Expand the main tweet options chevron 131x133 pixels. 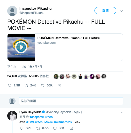tap(122, 11)
